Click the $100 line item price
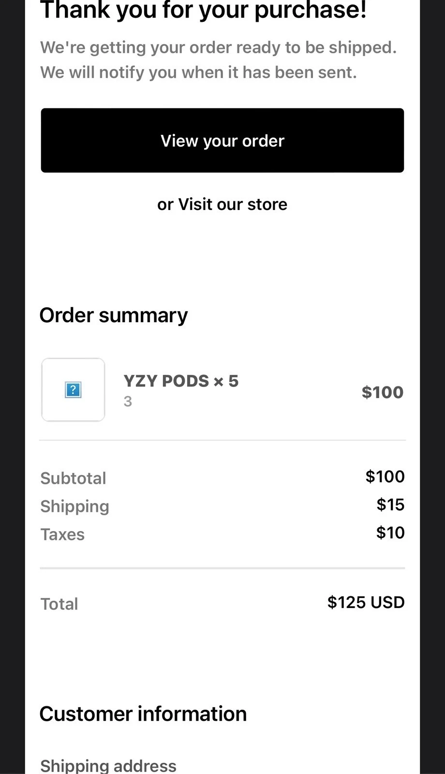Image resolution: width=445 pixels, height=774 pixels. click(383, 392)
